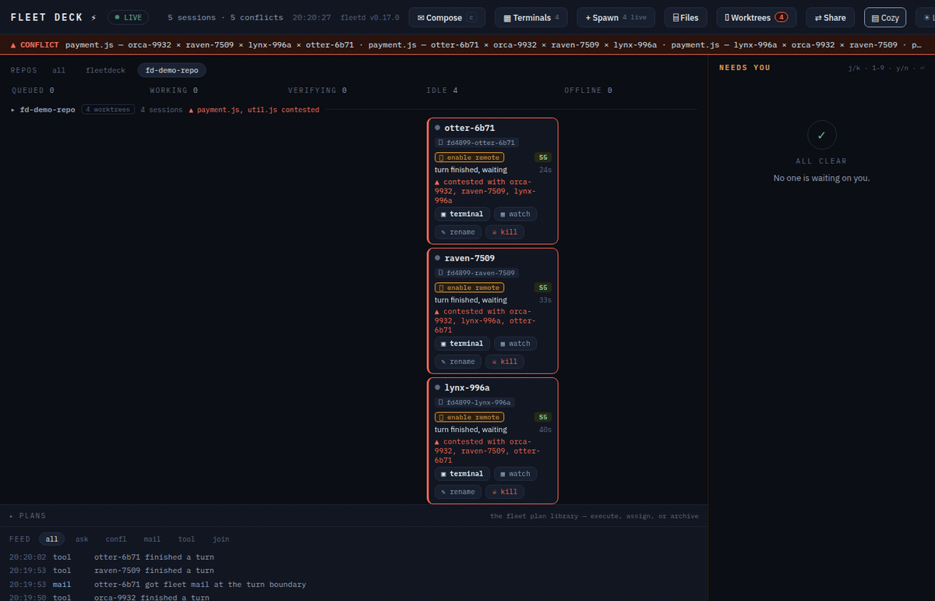Rename the lynx-996a session

458,492
